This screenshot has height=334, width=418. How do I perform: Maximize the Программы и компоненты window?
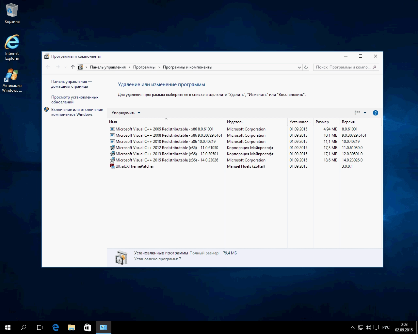(x=361, y=56)
